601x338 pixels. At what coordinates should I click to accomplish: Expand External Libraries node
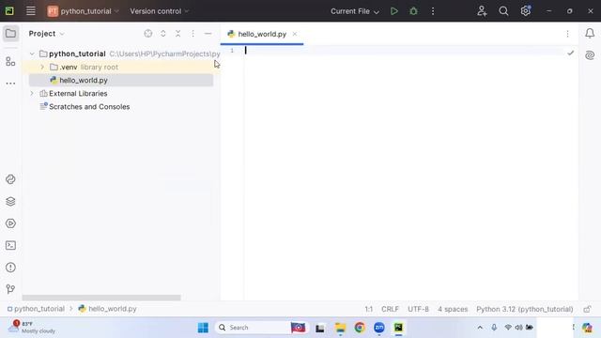point(32,94)
